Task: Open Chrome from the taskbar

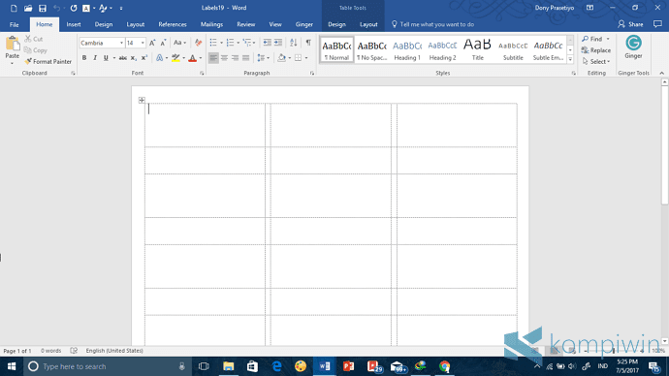Action: (x=445, y=366)
